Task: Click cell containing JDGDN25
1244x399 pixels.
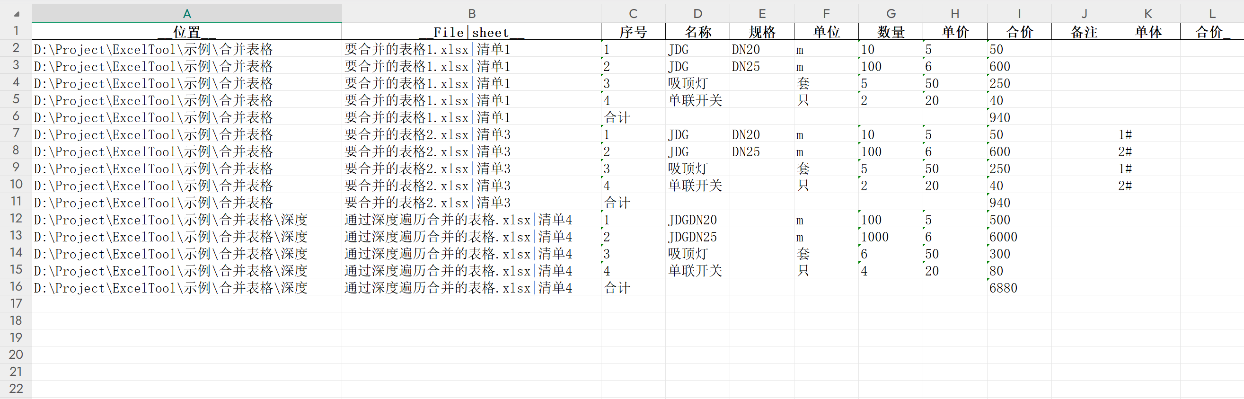Action: tap(697, 237)
